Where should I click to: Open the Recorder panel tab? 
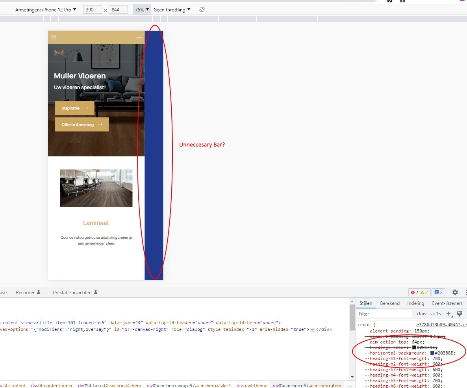[x=28, y=292]
